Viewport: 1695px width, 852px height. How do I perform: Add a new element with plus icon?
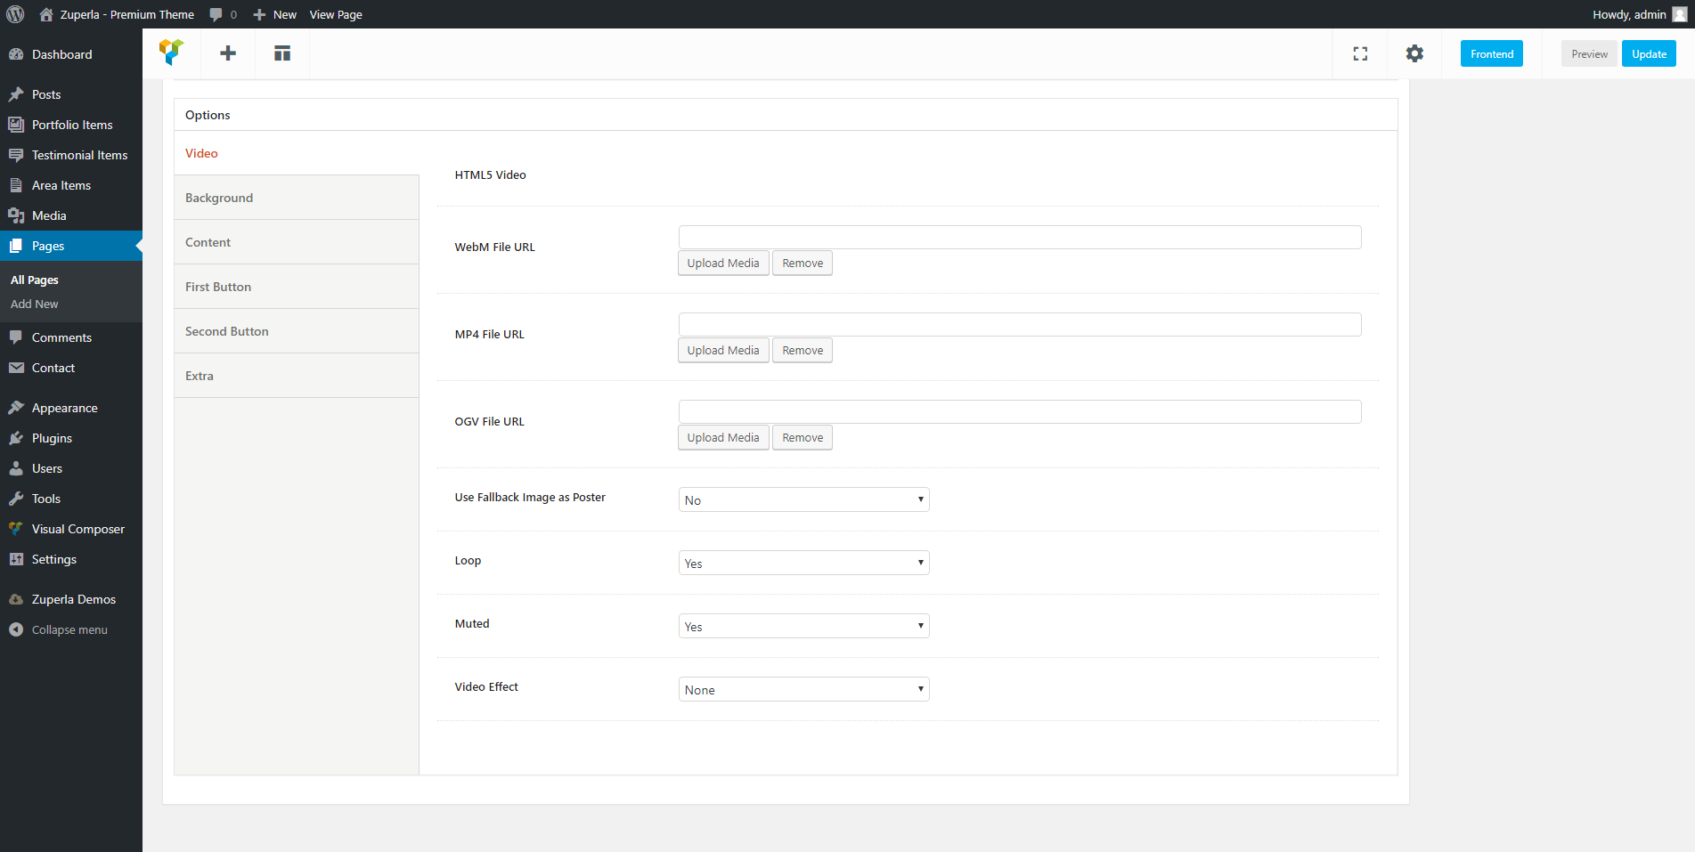[x=228, y=53]
